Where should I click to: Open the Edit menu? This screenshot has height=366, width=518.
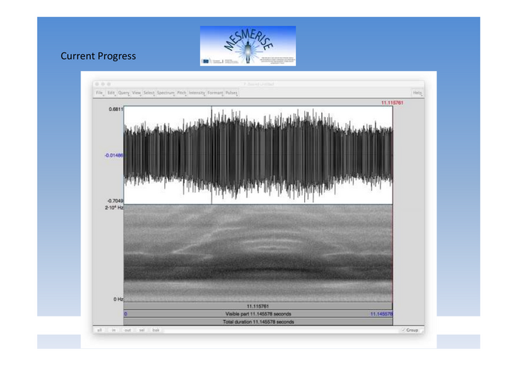click(111, 92)
